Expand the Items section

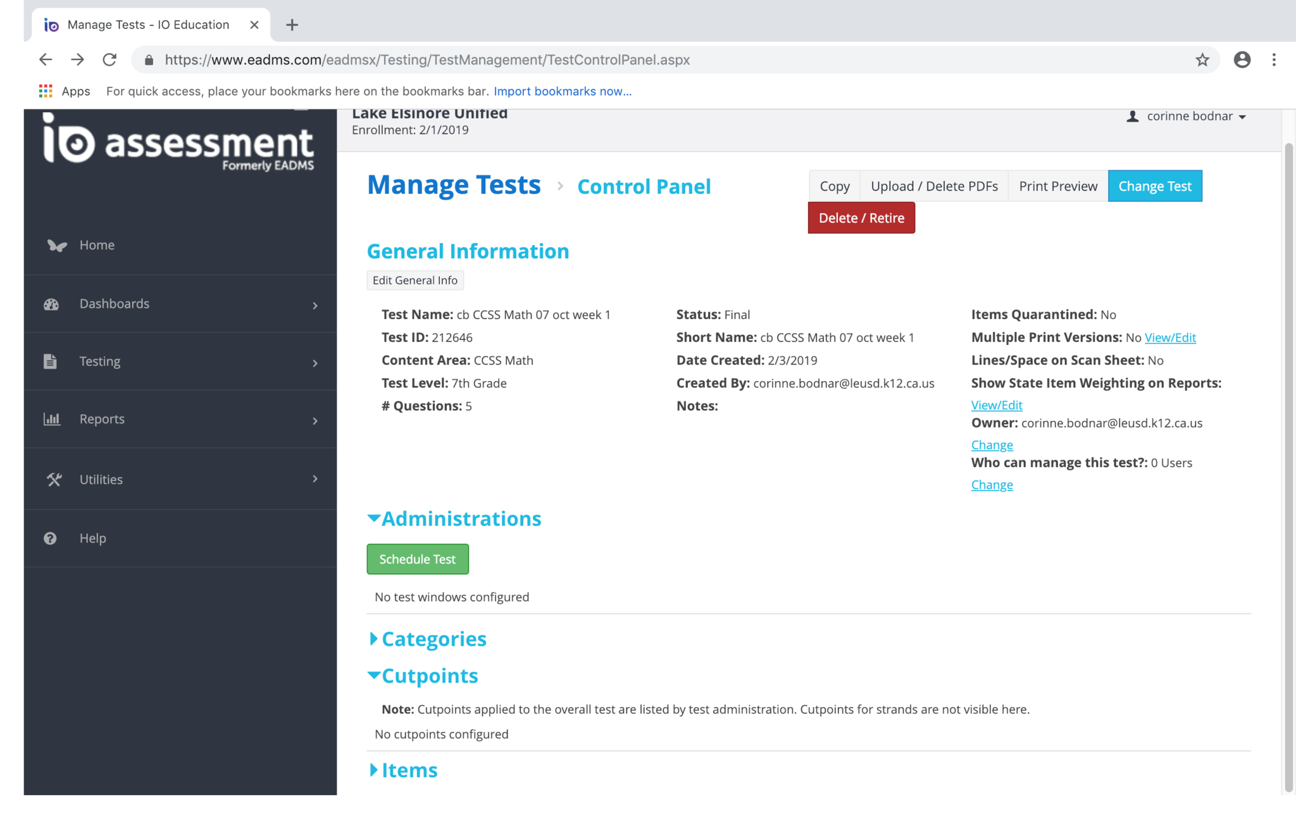(374, 770)
